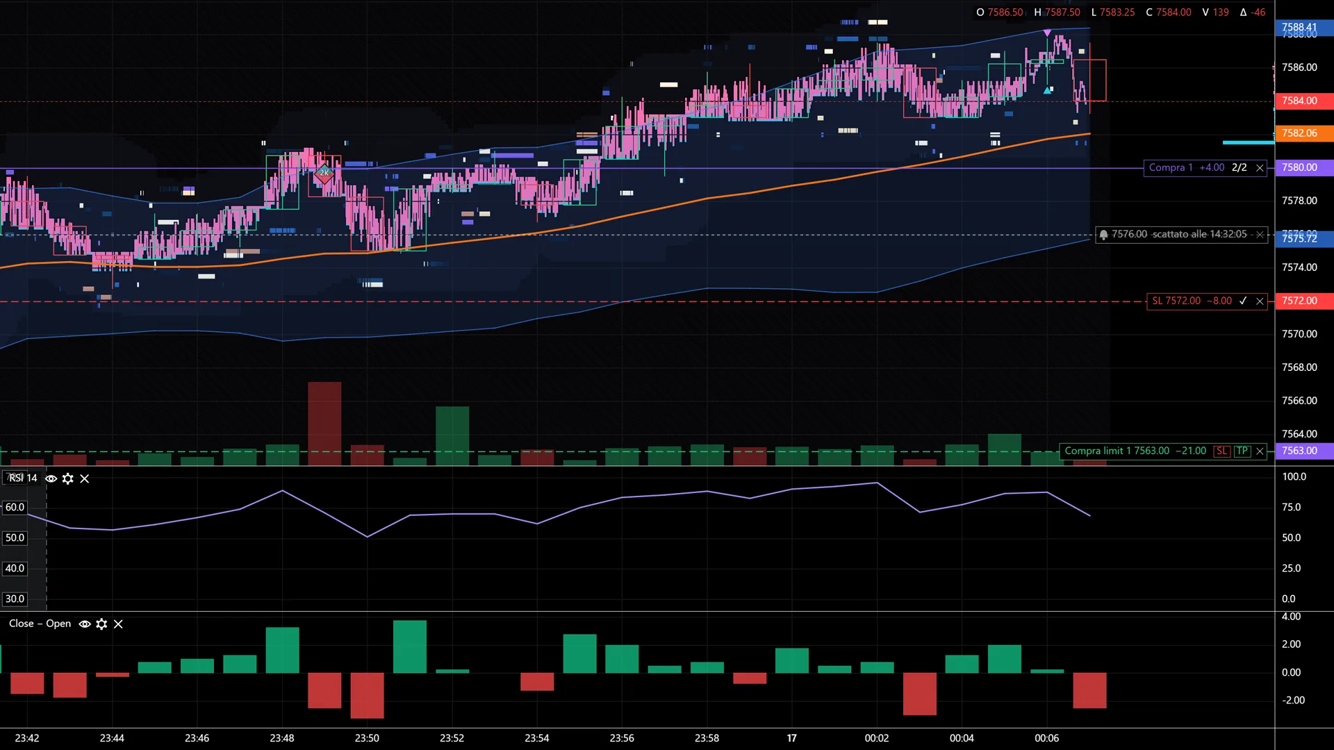
Task: Close the Compra 1 position at 7580.00
Action: pyautogui.click(x=1260, y=168)
